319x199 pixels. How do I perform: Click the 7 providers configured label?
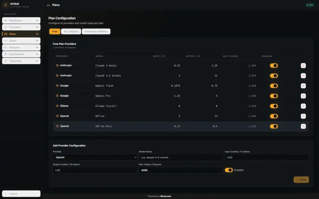pyautogui.click(x=64, y=48)
